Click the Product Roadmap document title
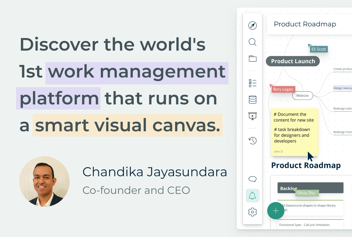This screenshot has width=352, height=237. (x=305, y=24)
